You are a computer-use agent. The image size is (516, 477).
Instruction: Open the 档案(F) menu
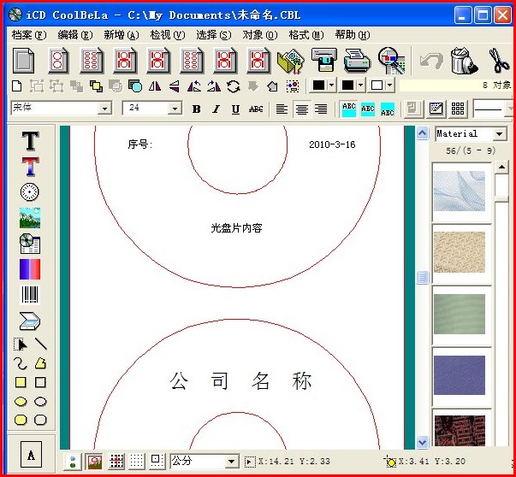pos(29,35)
